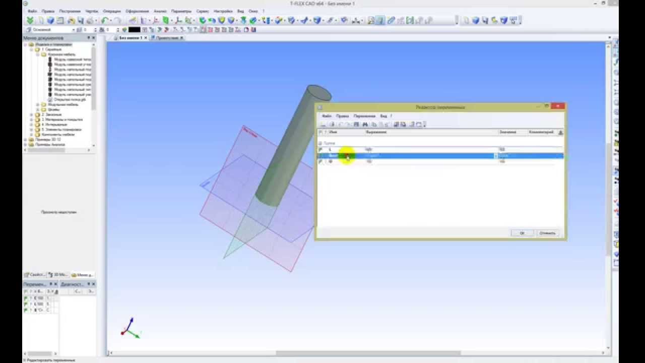Screen dimensions: 645x363
Task: Click OK in the variables editor
Action: [x=522, y=233]
